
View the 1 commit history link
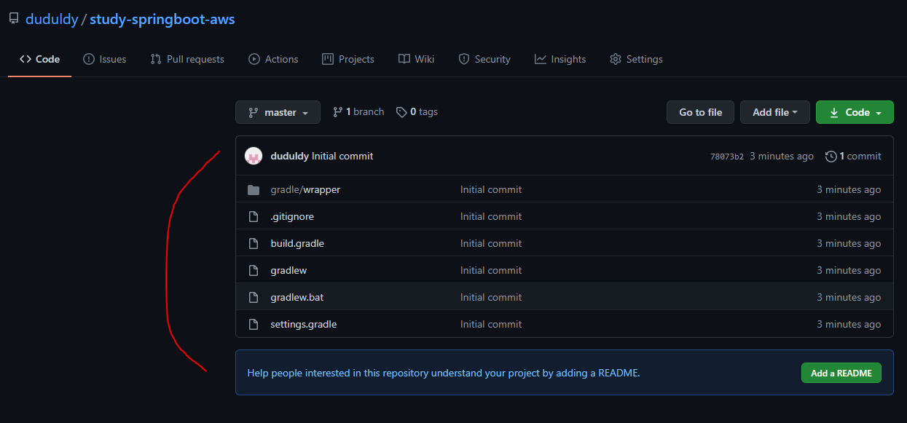point(853,156)
